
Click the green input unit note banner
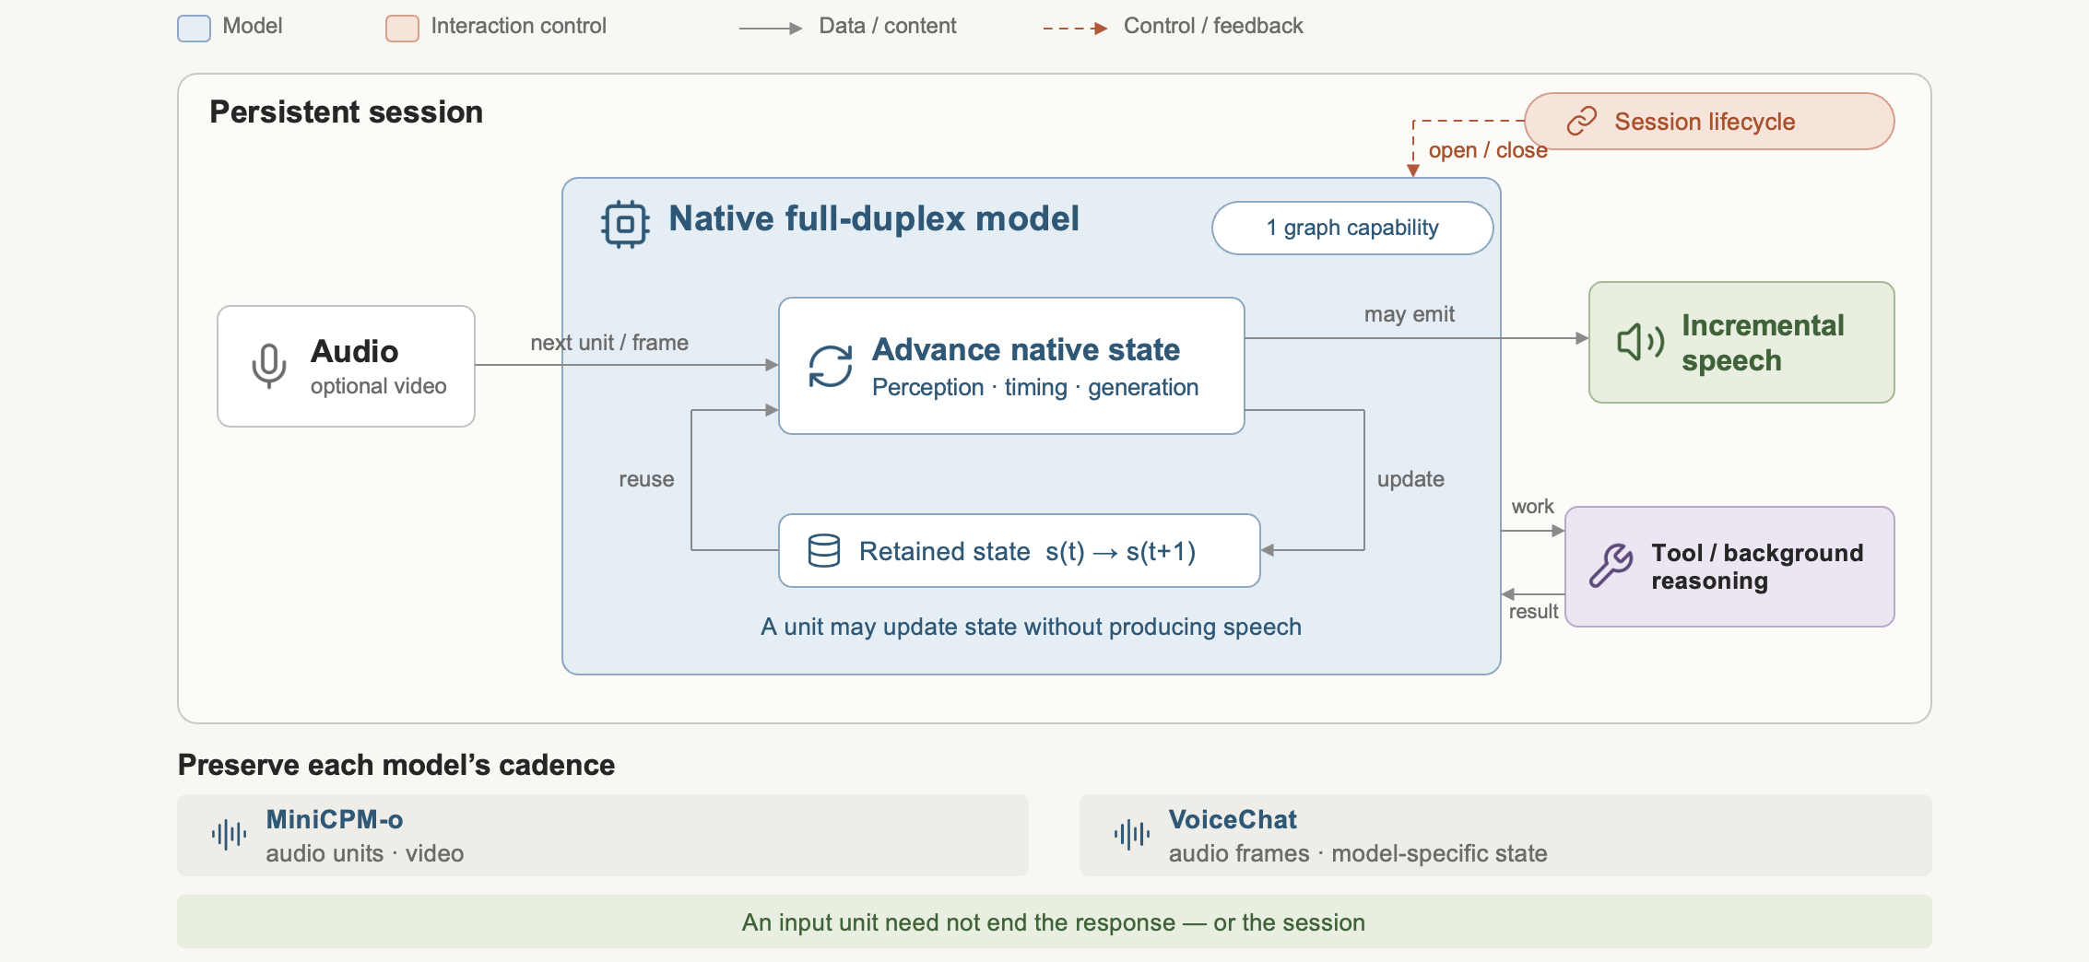(x=1055, y=921)
